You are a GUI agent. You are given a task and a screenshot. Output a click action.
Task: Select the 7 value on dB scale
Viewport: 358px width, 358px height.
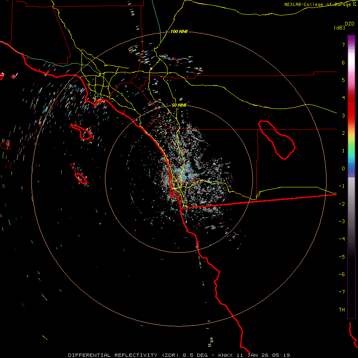point(343,45)
